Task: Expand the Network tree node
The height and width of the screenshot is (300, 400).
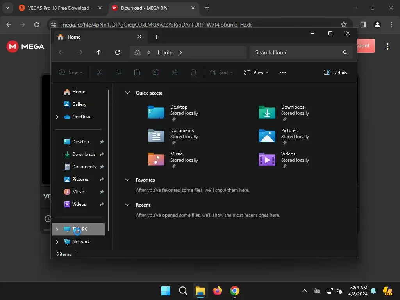Action: 57,242
